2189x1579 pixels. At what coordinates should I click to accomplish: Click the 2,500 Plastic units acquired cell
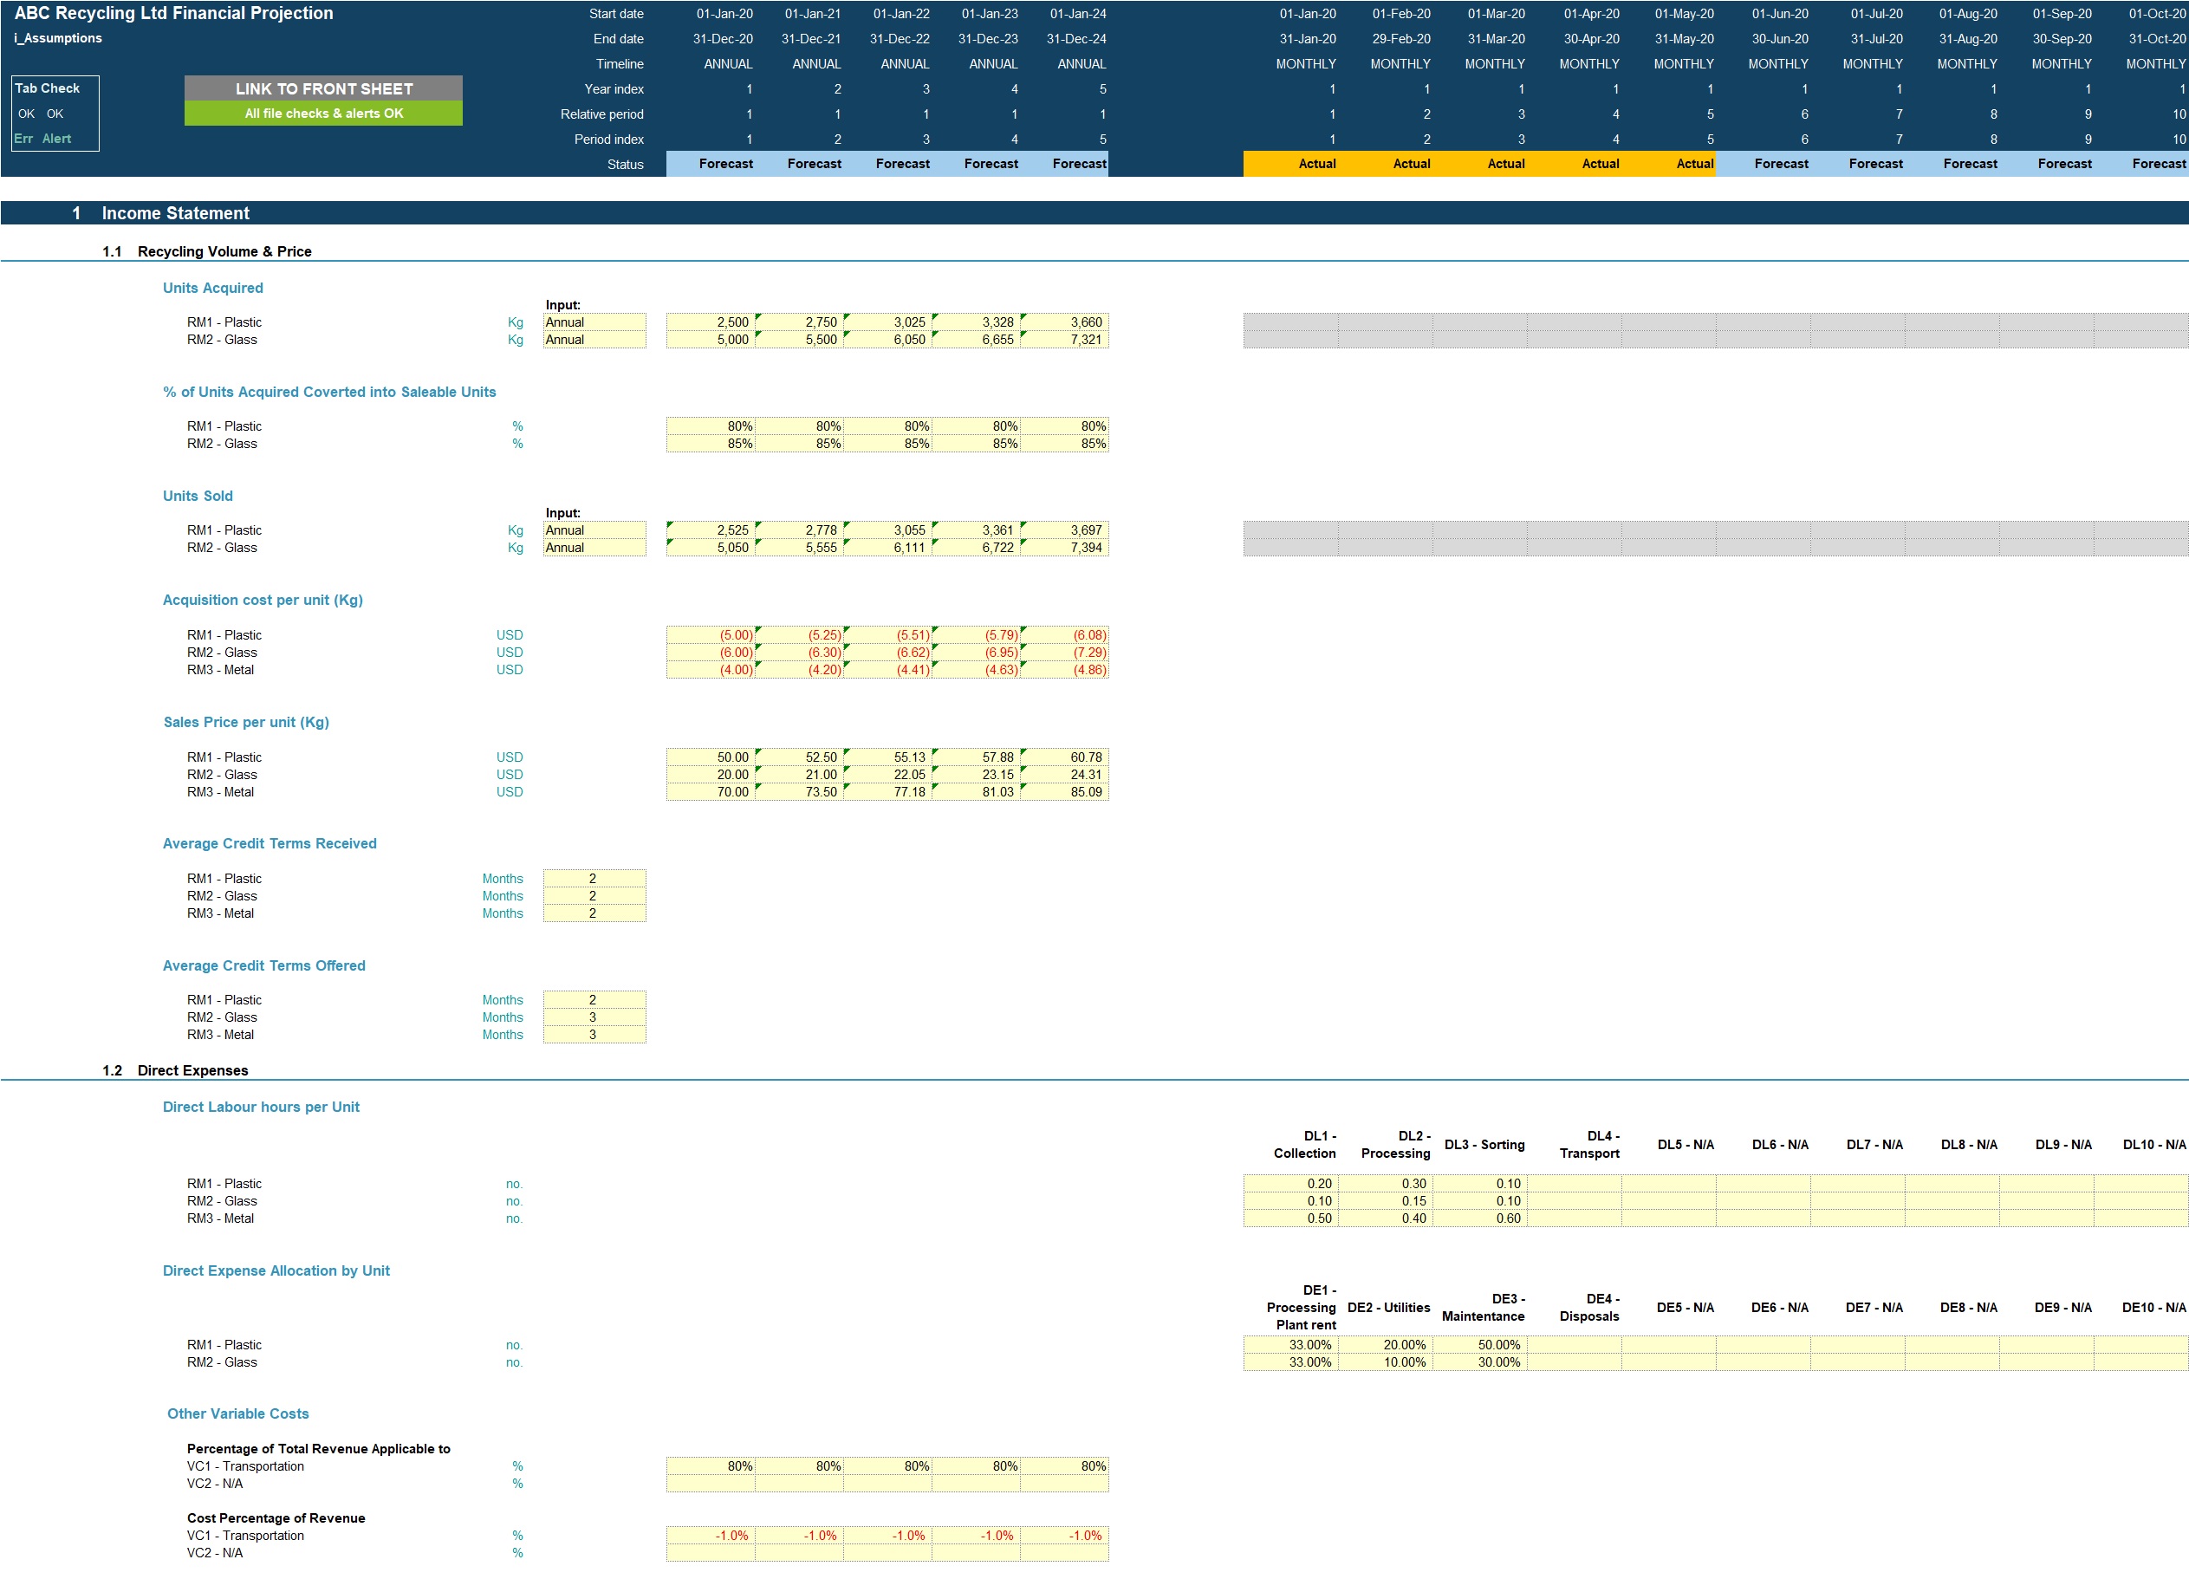click(x=711, y=322)
